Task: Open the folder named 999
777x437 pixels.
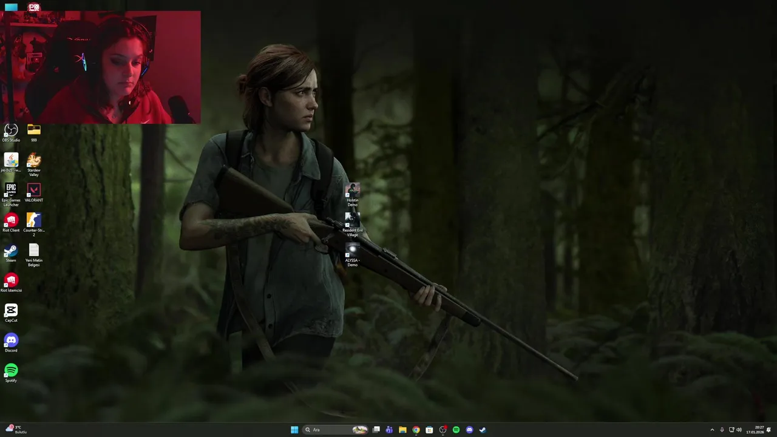Action: click(34, 133)
